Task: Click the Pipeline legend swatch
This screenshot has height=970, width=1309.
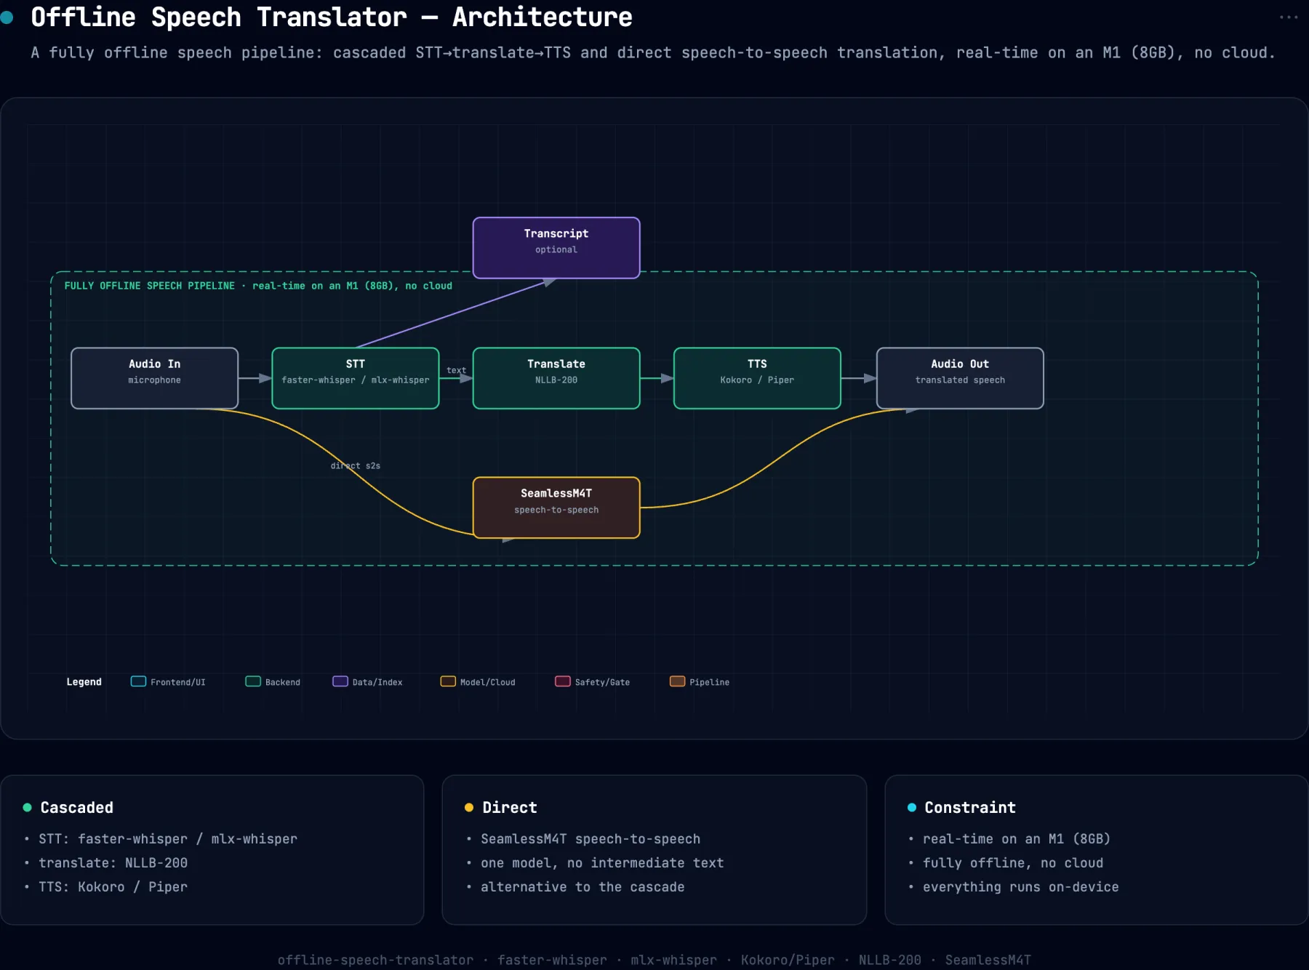Action: [x=678, y=681]
